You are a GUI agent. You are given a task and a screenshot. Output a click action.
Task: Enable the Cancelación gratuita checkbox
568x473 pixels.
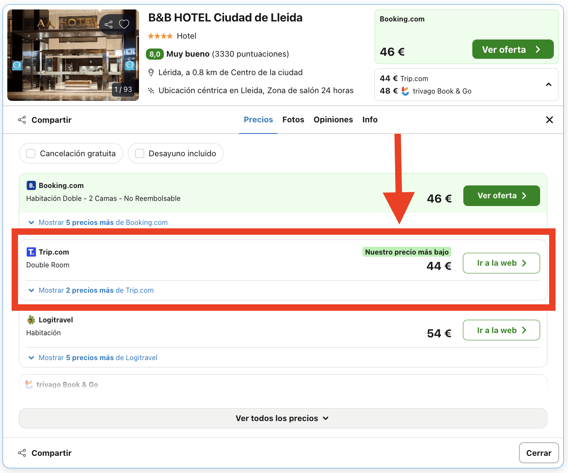pos(31,153)
